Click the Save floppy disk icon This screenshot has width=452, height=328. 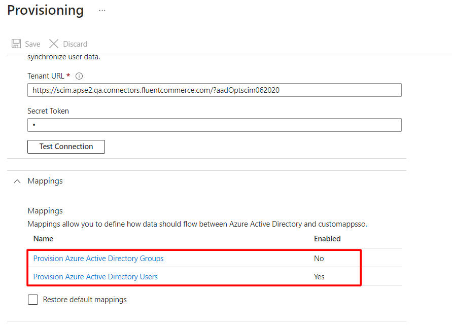click(16, 44)
